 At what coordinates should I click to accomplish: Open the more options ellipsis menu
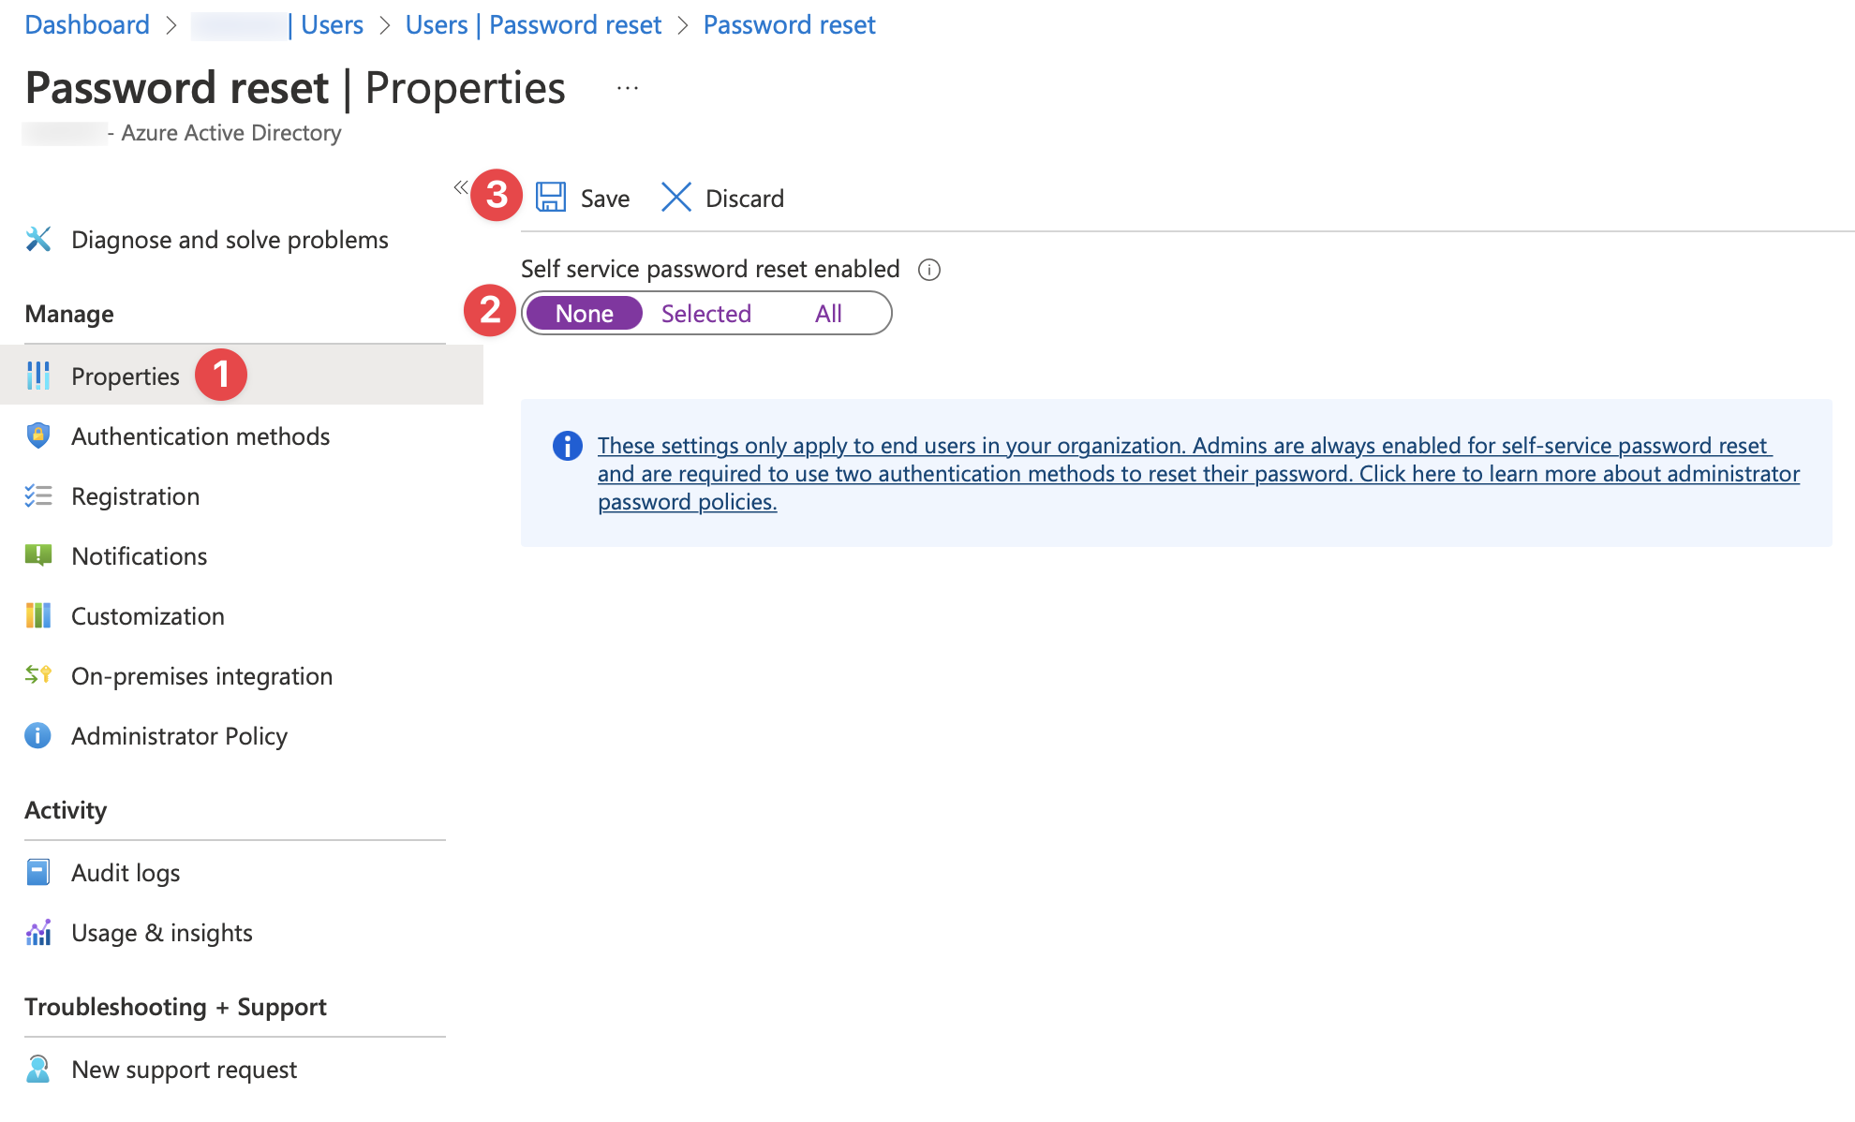coord(628,89)
